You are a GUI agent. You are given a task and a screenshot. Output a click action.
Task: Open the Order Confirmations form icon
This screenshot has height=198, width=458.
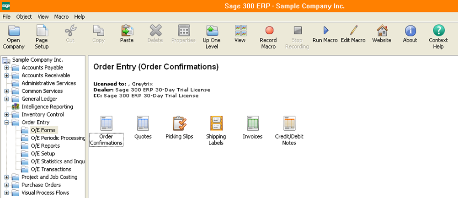[107, 123]
